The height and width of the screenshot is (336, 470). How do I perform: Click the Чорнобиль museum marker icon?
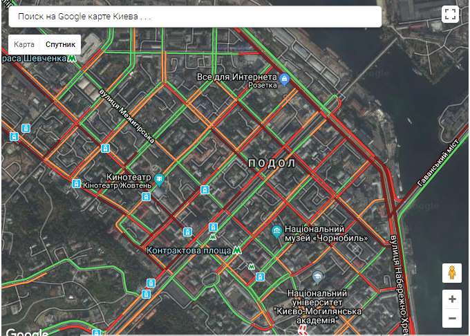tap(277, 232)
